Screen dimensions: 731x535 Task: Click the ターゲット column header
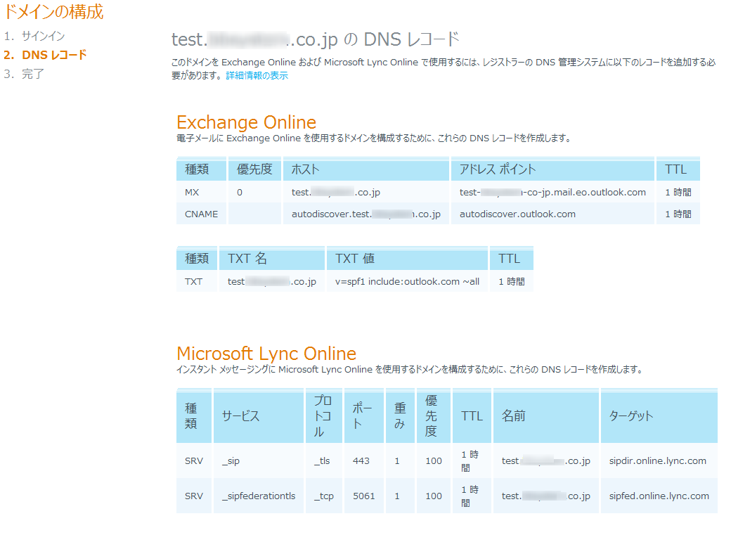click(x=659, y=416)
